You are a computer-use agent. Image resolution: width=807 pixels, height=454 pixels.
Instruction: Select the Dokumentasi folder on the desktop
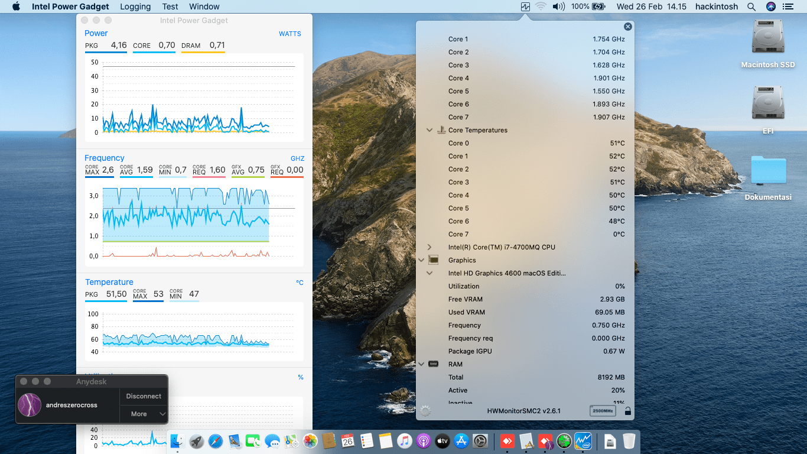pos(768,177)
